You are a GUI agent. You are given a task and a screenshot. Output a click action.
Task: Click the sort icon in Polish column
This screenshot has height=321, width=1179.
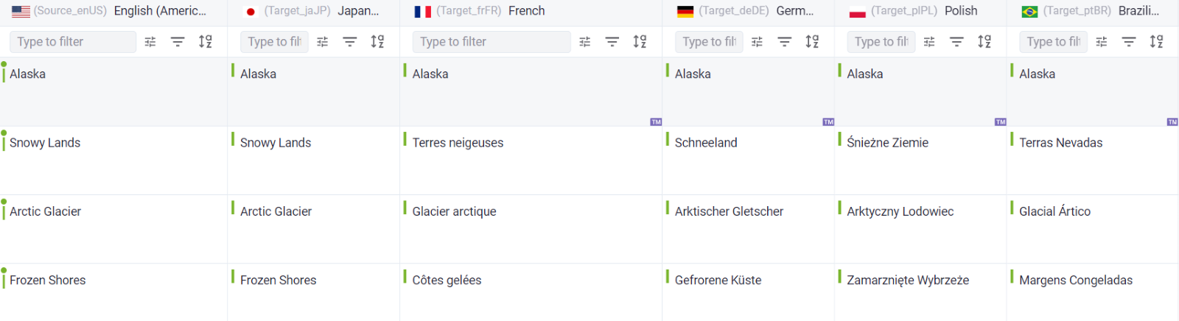pyautogui.click(x=984, y=42)
